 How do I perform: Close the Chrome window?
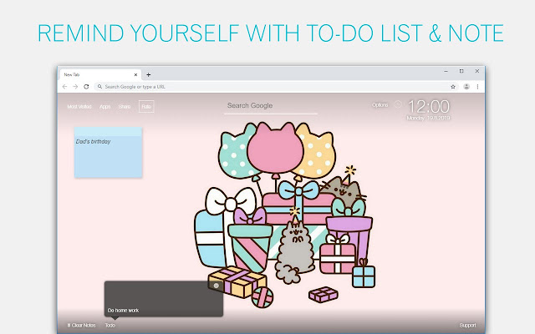(x=477, y=71)
